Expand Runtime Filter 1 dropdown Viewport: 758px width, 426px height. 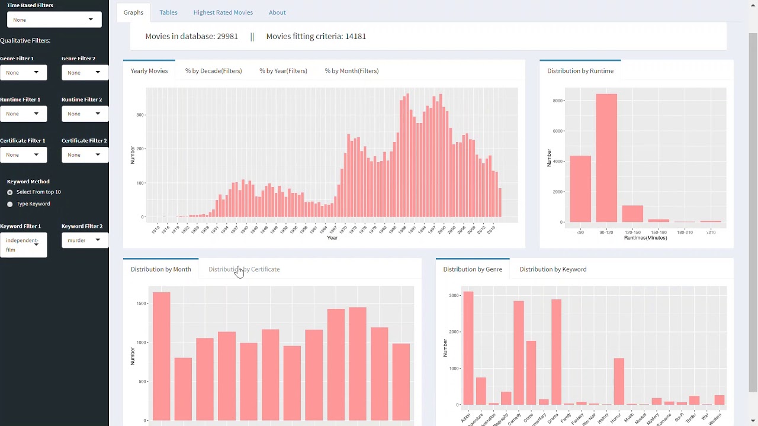(x=24, y=114)
